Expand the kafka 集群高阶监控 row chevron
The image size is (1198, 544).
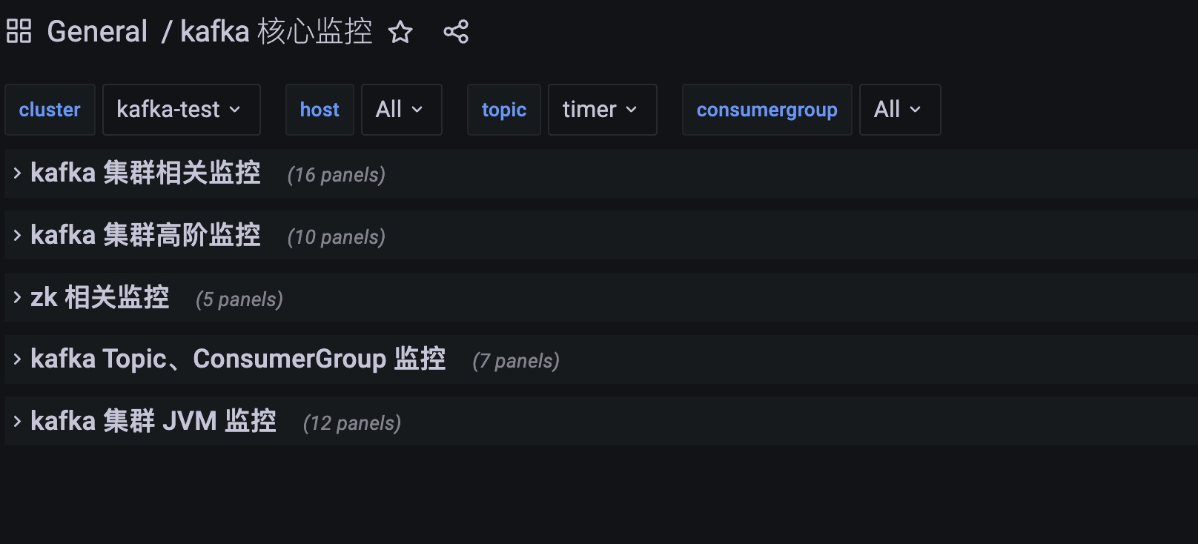[17, 236]
